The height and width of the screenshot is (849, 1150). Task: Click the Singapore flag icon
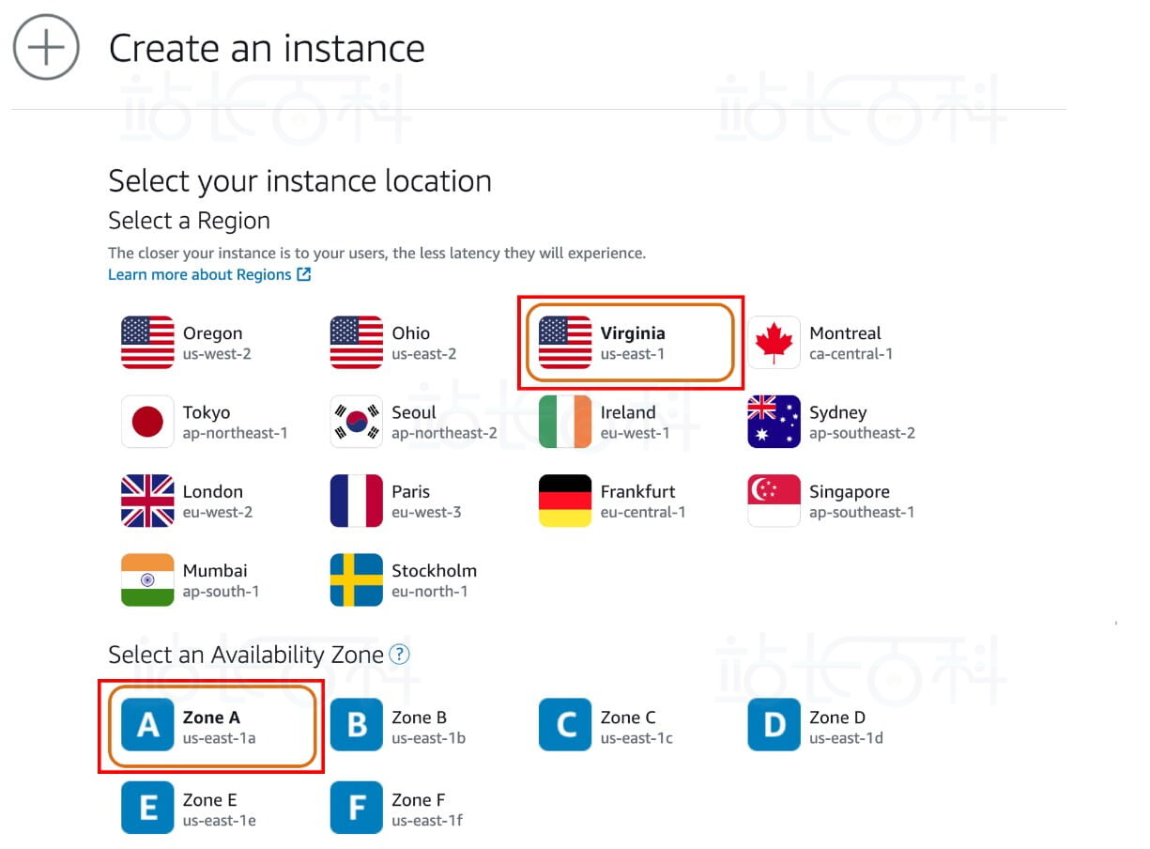point(774,501)
